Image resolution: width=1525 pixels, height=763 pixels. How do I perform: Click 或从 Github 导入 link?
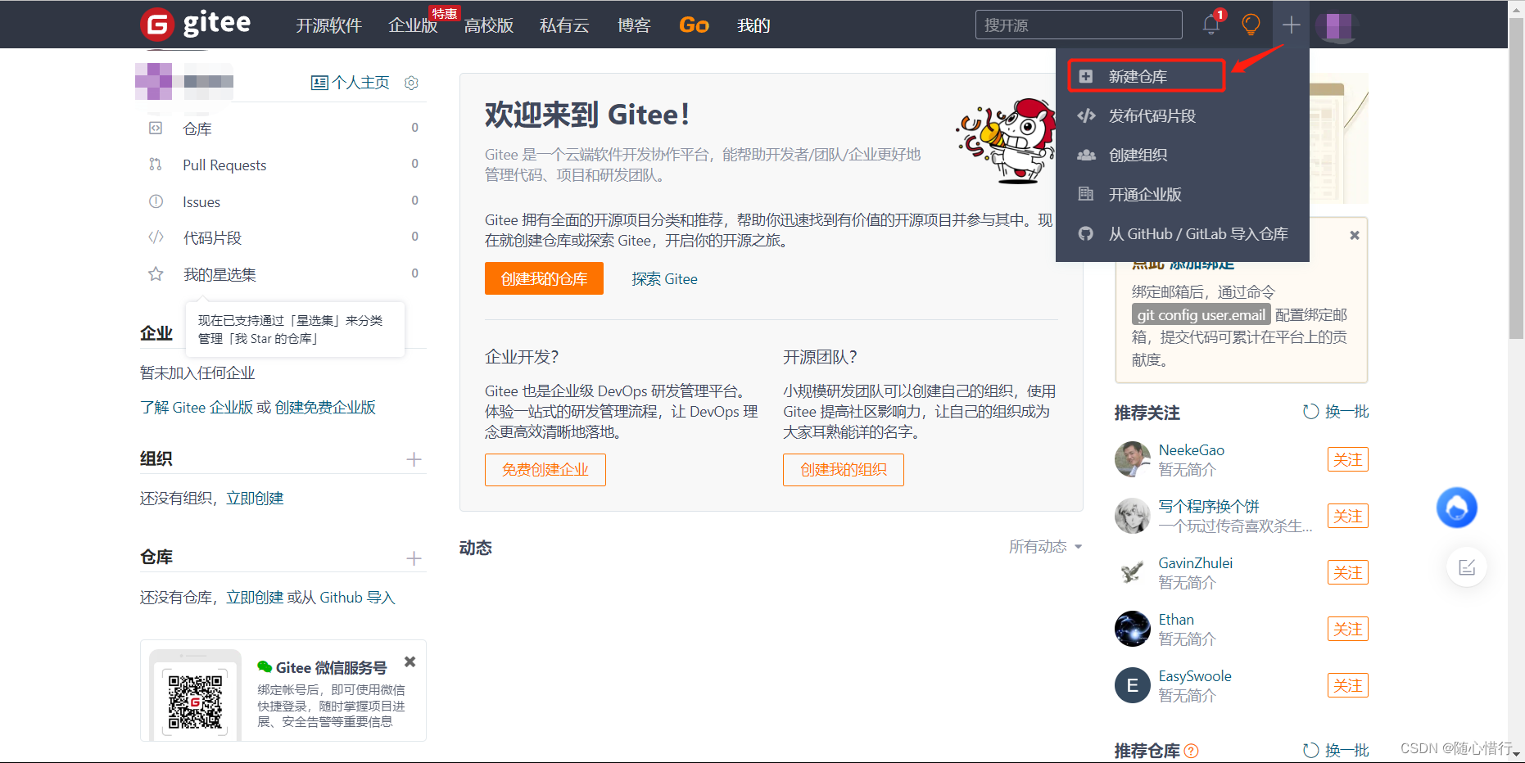[x=342, y=598]
